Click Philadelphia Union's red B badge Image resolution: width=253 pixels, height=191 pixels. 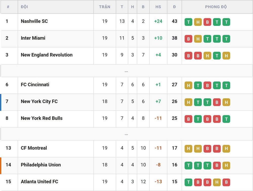pos(217,165)
